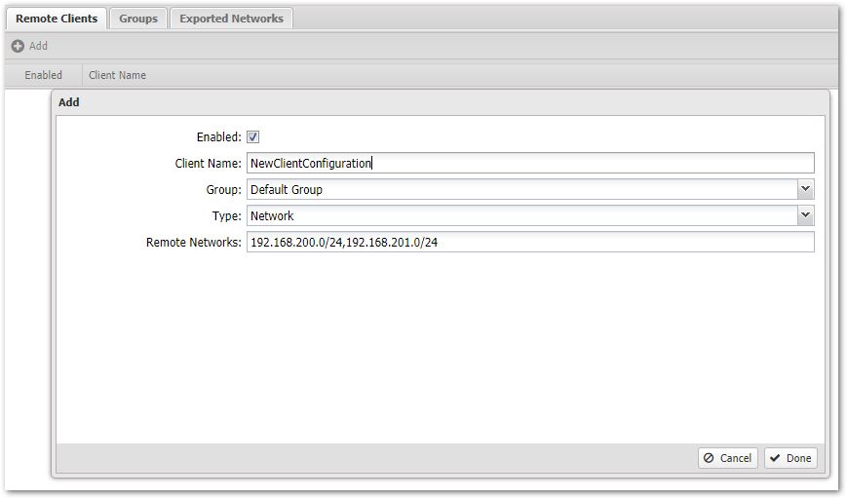This screenshot has height=499, width=847.
Task: Open the Network type combo box
Action: [x=521, y=215]
